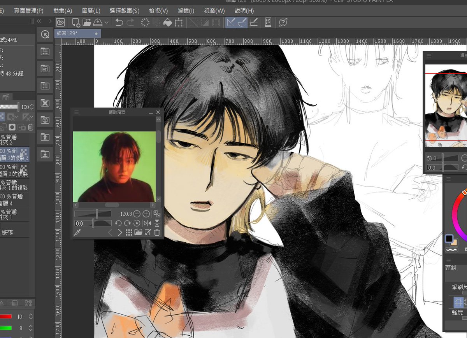The width and height of the screenshot is (467, 338).
Task: Click the Save icon in command bar
Action: click(98, 23)
